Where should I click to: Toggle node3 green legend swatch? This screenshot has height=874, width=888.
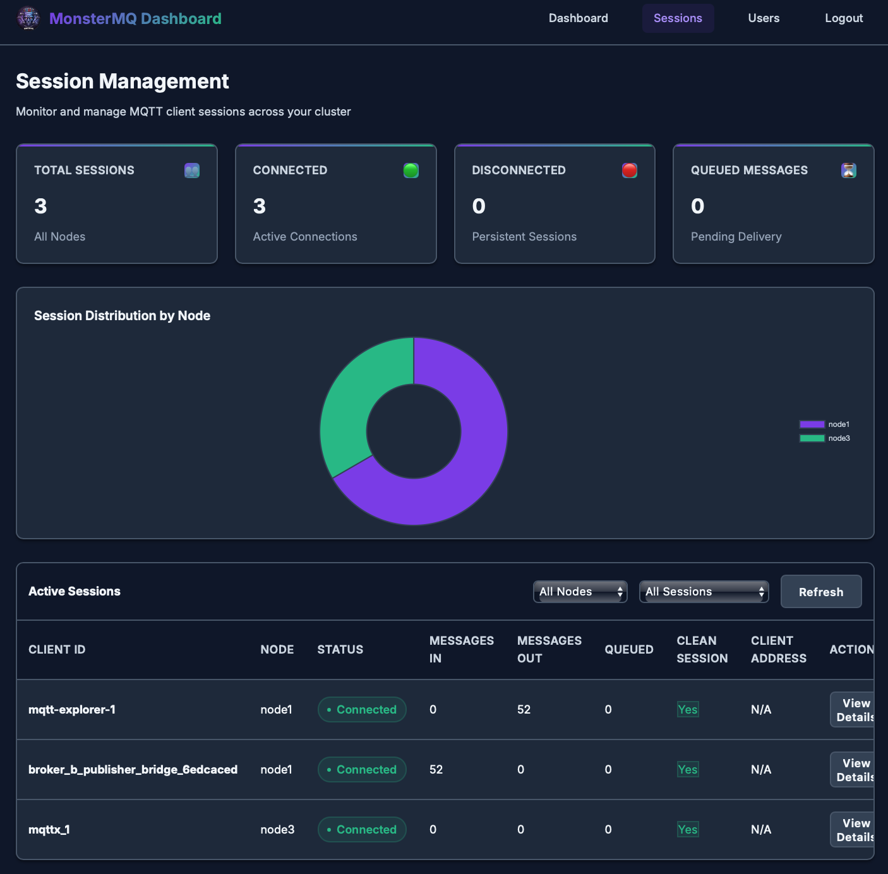tap(812, 438)
